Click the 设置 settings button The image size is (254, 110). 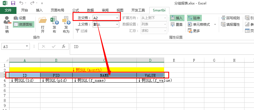[20, 18]
